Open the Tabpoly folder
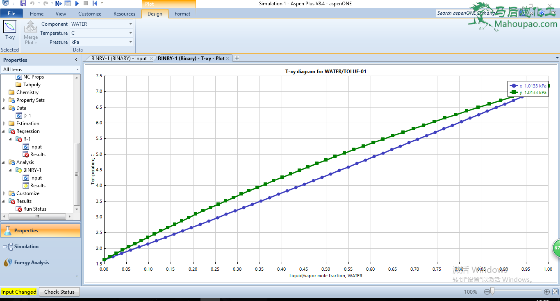The width and height of the screenshot is (560, 301). click(28, 85)
